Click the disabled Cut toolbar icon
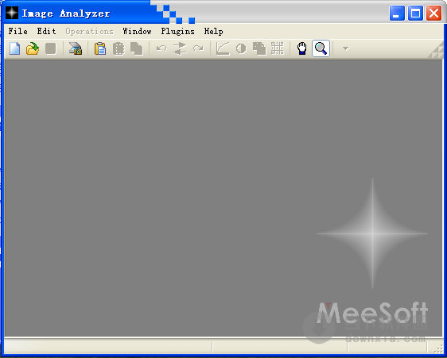Viewport: 447px width, 358px height. click(119, 48)
